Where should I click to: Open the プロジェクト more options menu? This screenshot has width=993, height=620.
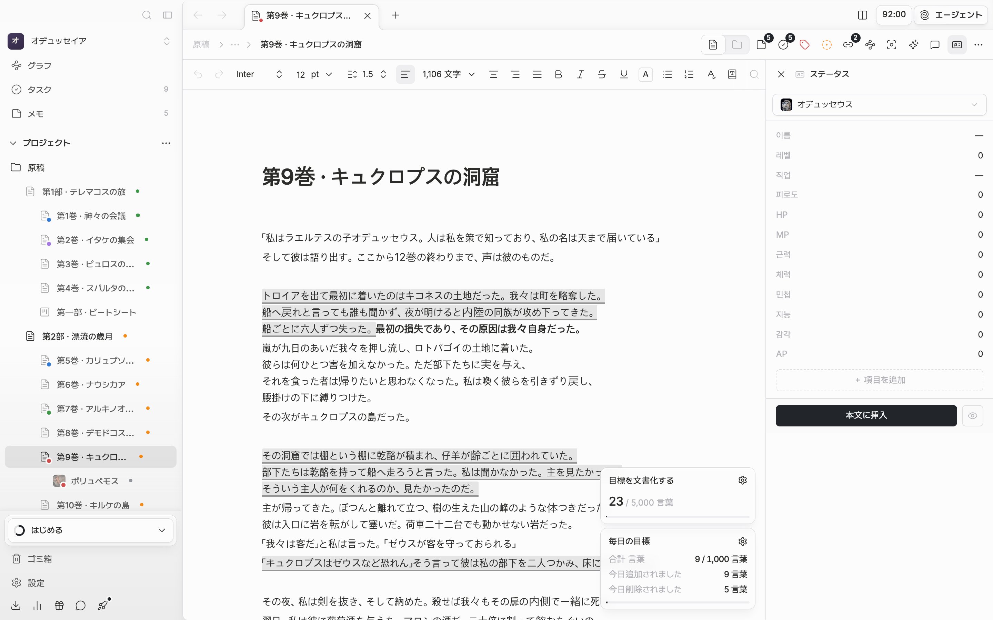[x=166, y=143]
